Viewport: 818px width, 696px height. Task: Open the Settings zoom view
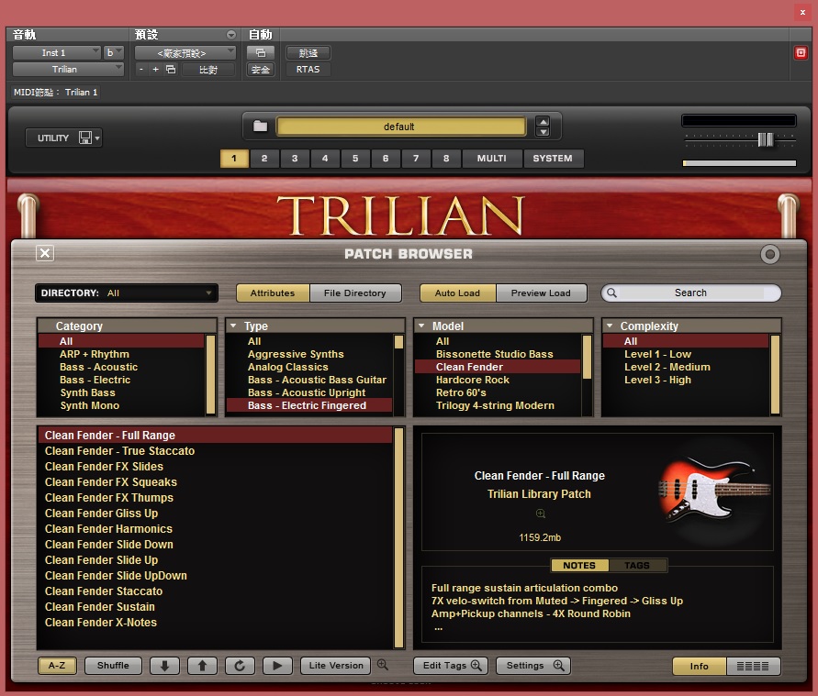coord(533,665)
